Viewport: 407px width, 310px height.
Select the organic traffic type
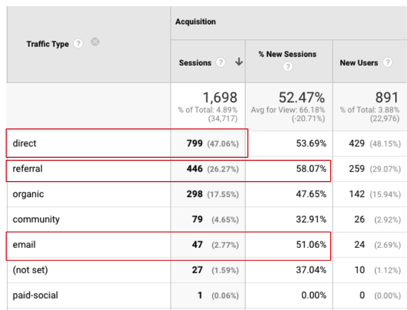(28, 194)
